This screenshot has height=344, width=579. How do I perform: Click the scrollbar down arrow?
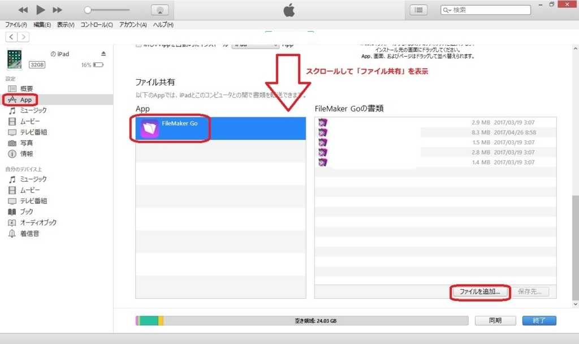tap(575, 304)
